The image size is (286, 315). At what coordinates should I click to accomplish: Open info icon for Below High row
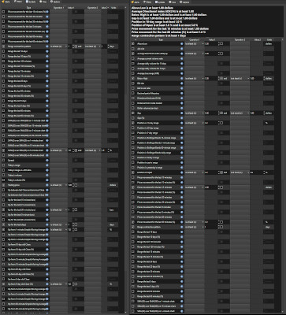tap(182, 79)
